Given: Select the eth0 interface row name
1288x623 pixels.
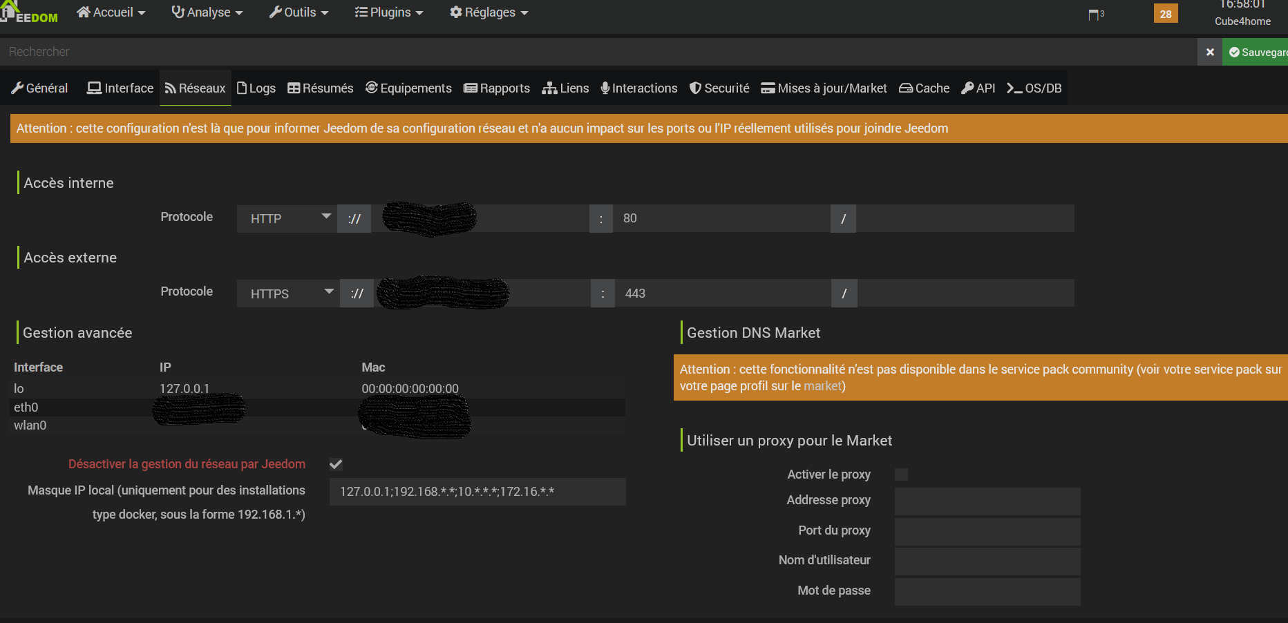Looking at the screenshot, I should point(26,408).
